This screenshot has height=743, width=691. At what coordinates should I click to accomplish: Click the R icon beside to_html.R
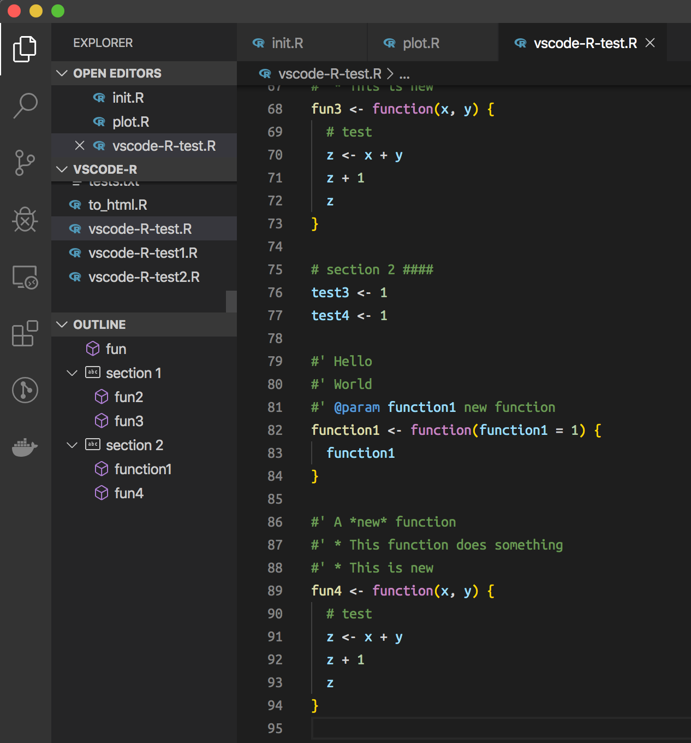[75, 205]
